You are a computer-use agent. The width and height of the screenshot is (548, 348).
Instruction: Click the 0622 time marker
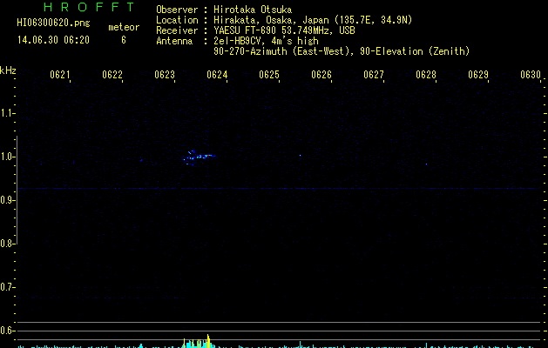pyautogui.click(x=112, y=75)
